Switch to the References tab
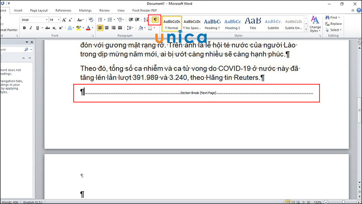Image resolution: width=362 pixels, height=204 pixels. pyautogui.click(x=63, y=10)
